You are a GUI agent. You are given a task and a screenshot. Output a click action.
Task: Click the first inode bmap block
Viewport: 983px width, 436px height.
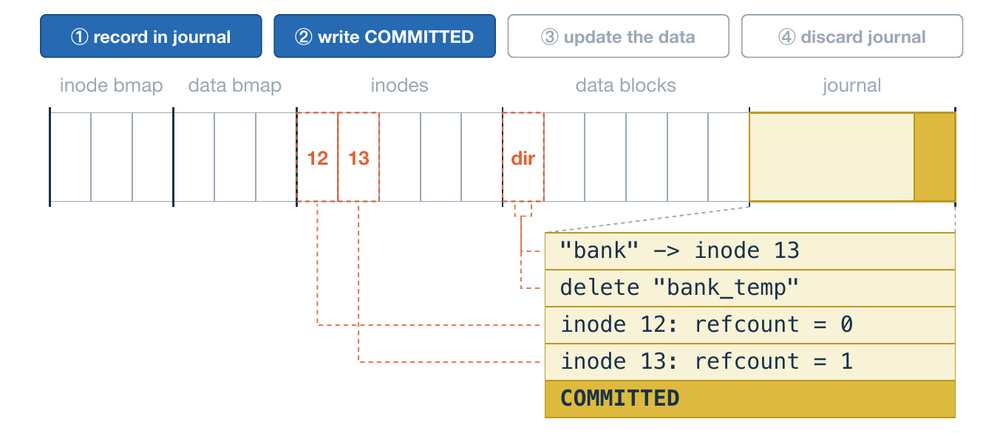point(71,157)
